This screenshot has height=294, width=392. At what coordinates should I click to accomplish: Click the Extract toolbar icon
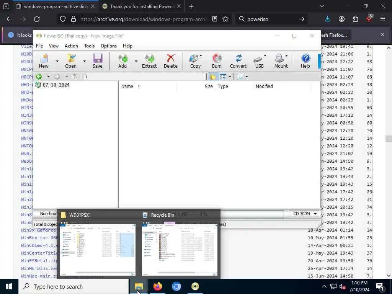coord(149,61)
